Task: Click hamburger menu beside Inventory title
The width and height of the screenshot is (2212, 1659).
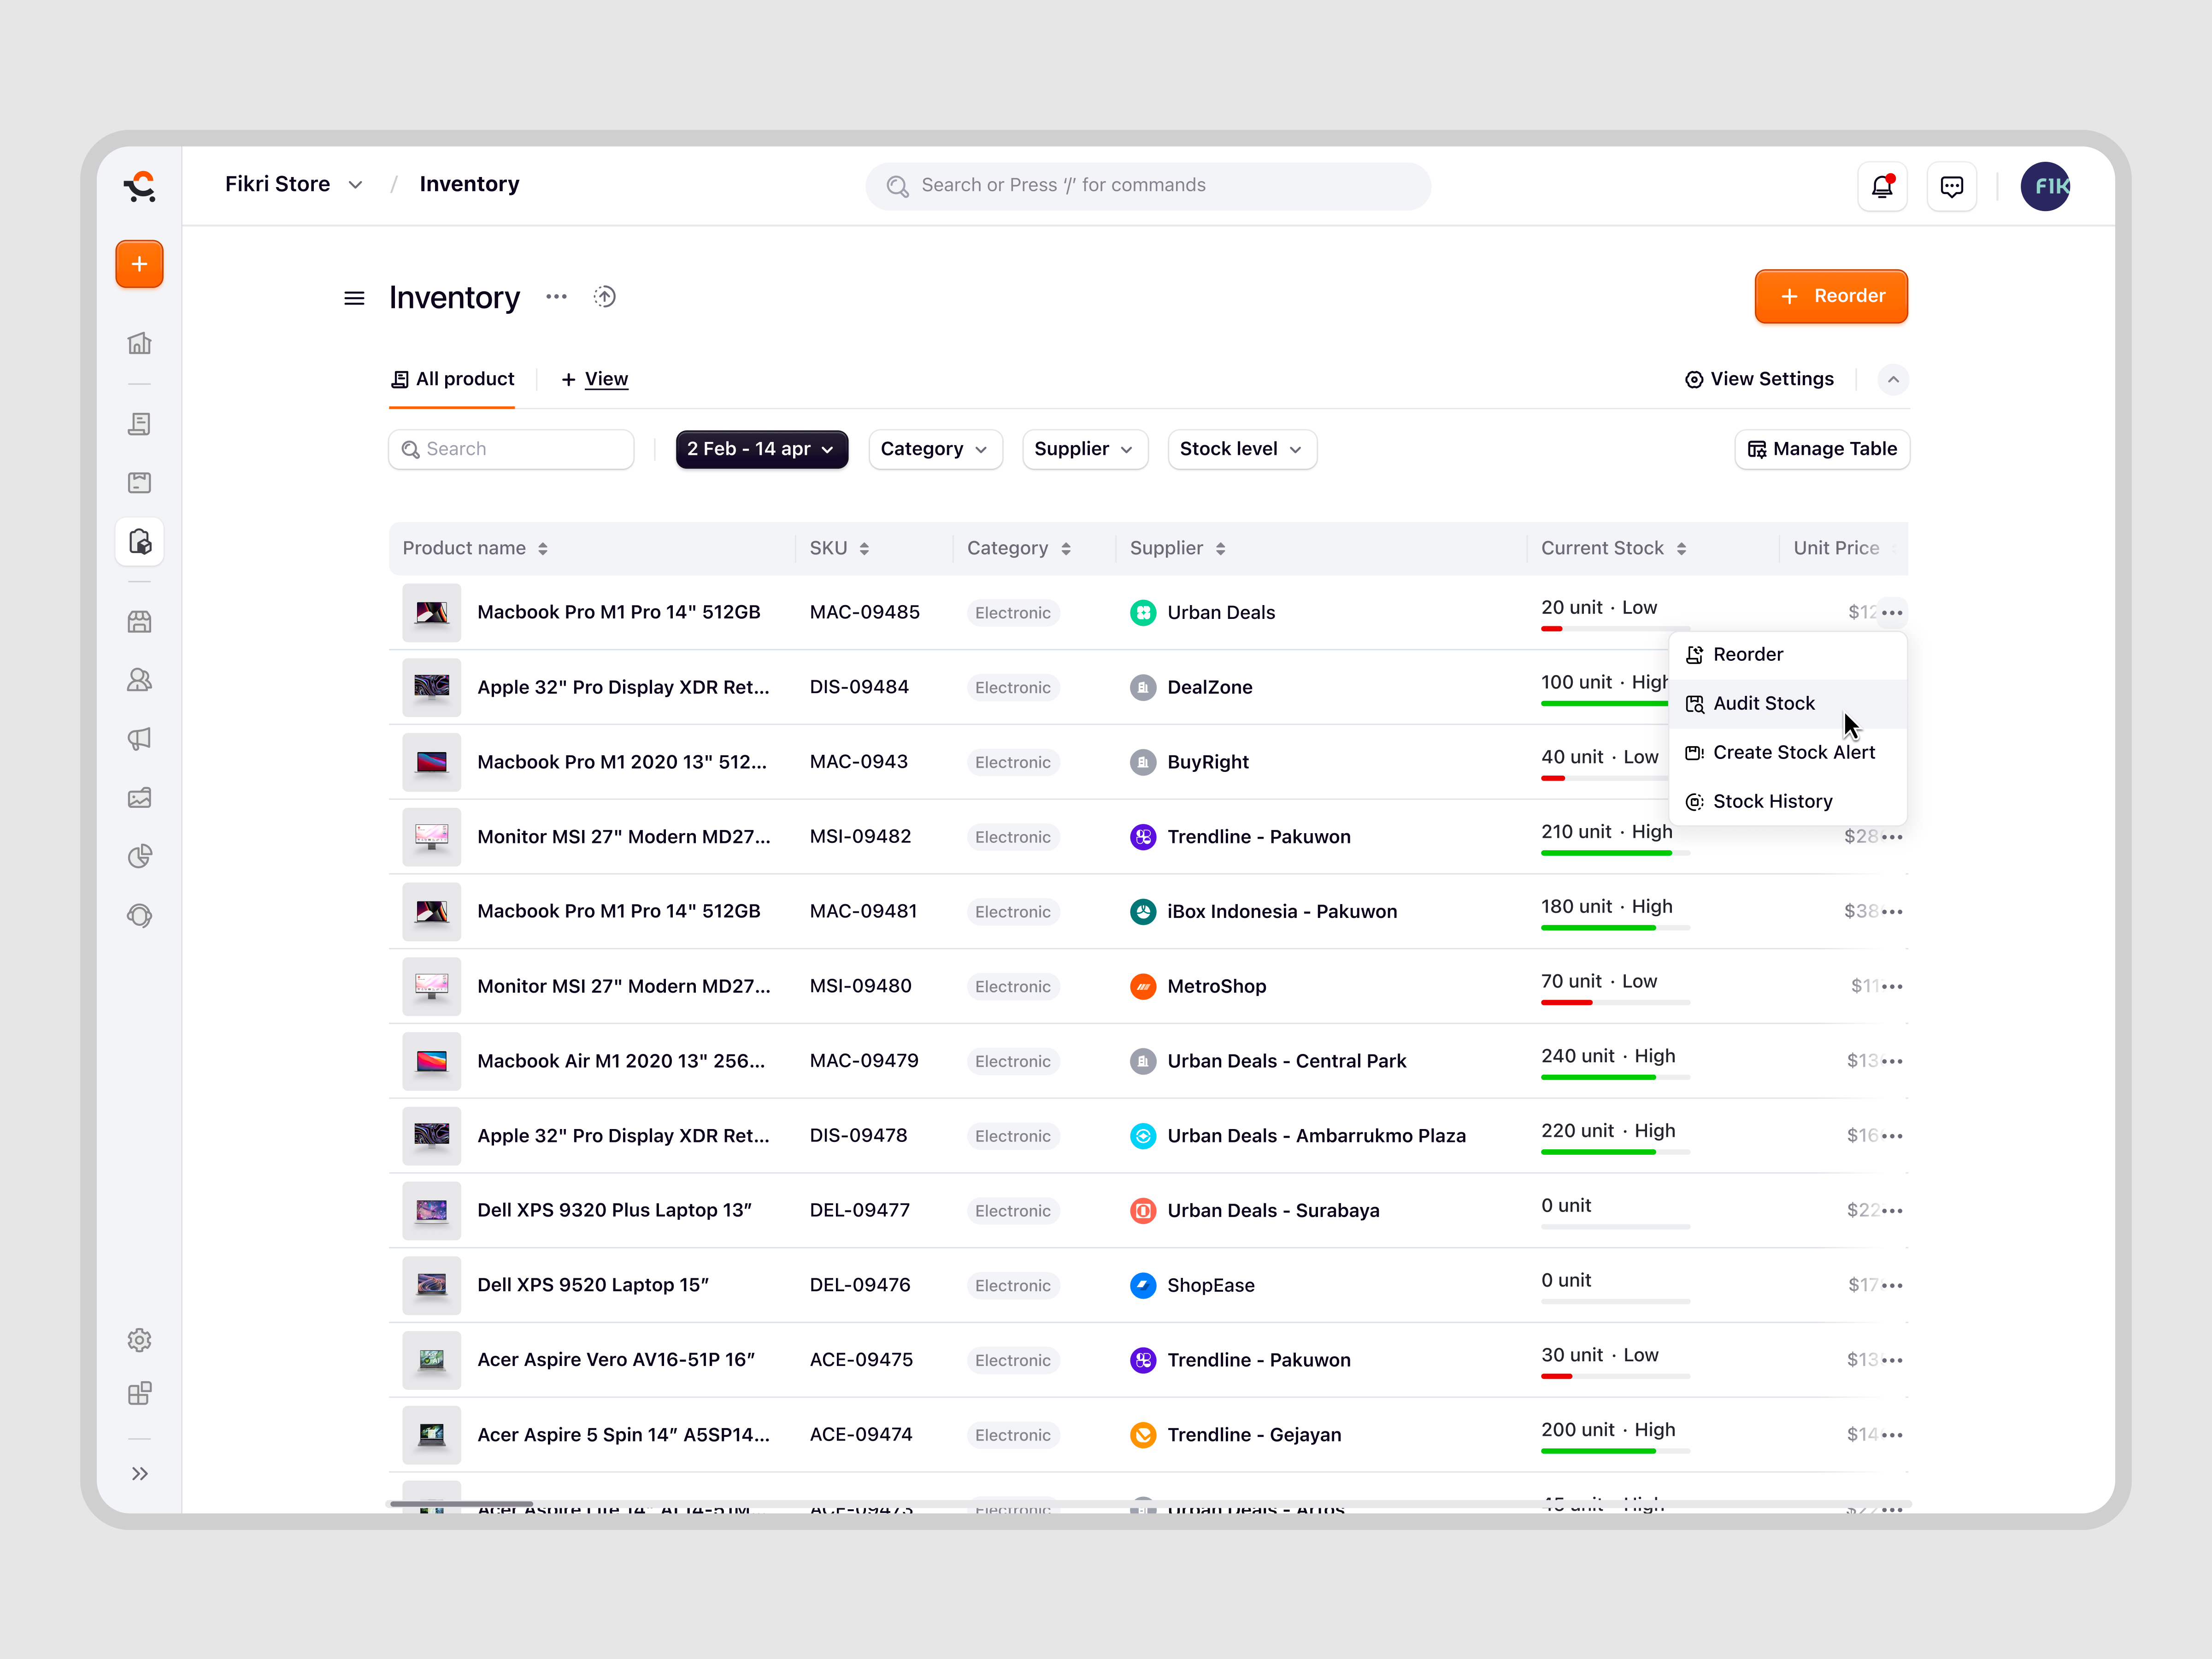Action: pos(354,298)
